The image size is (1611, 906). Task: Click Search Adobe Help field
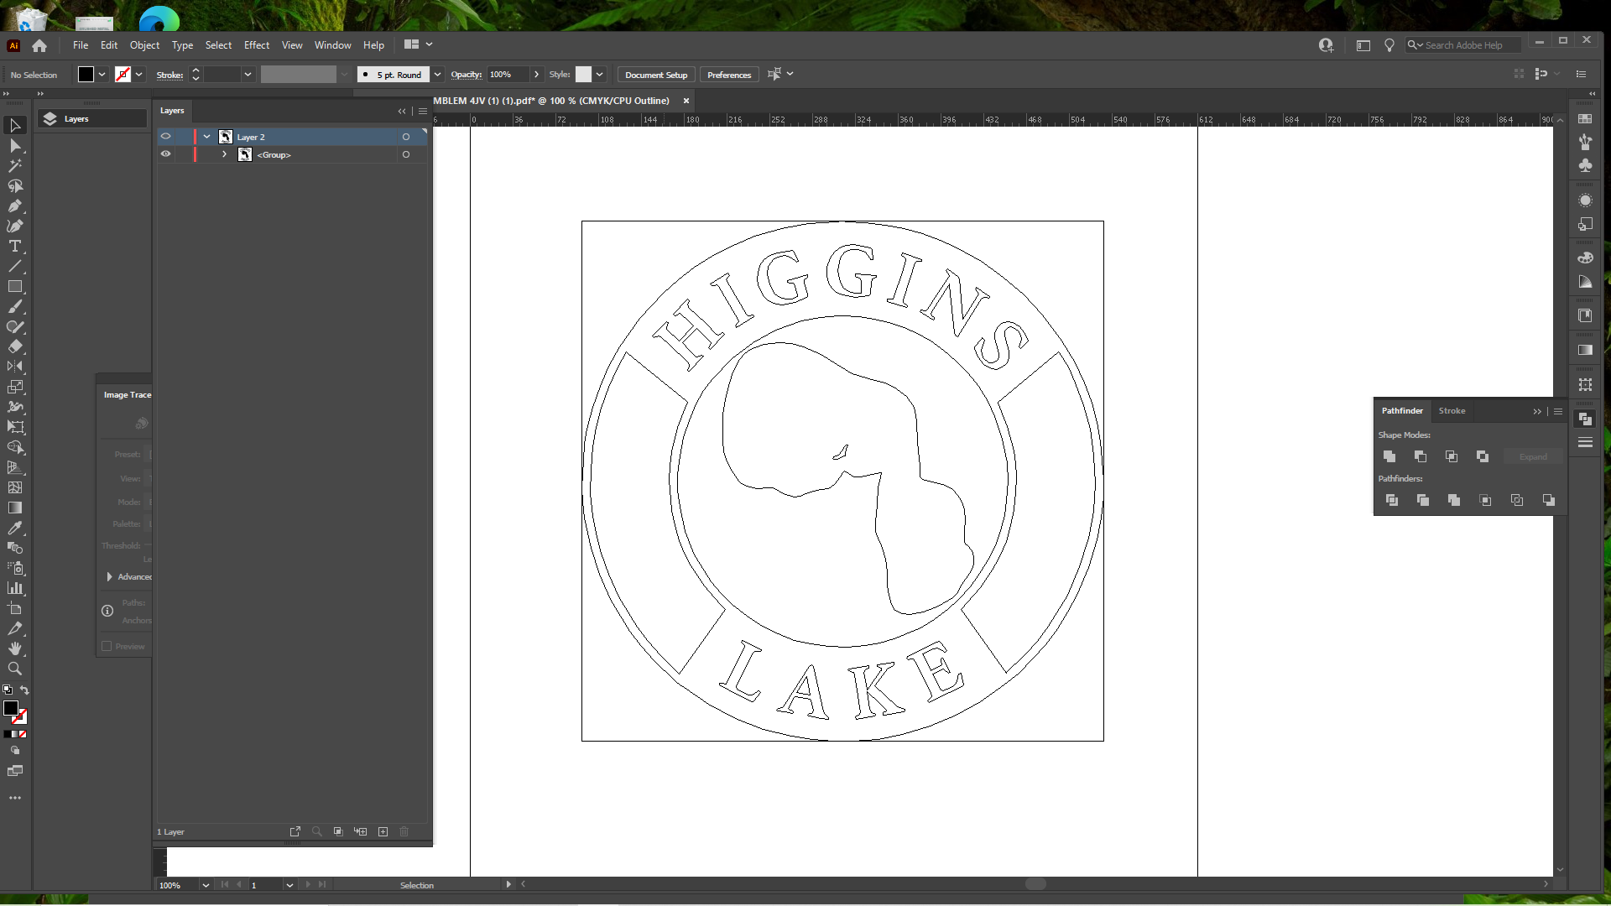click(1464, 45)
